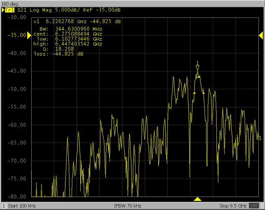Click the 180 deg. title bar text
This screenshot has height=210, width=265.
coord(10,3)
